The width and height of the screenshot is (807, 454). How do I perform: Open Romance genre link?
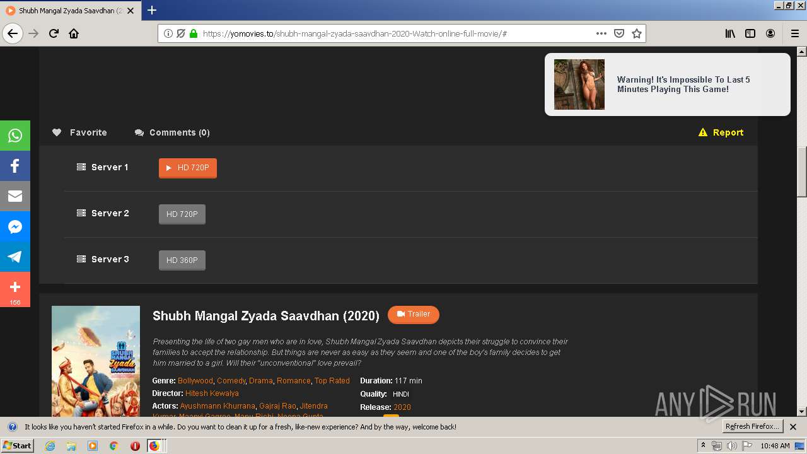click(294, 381)
